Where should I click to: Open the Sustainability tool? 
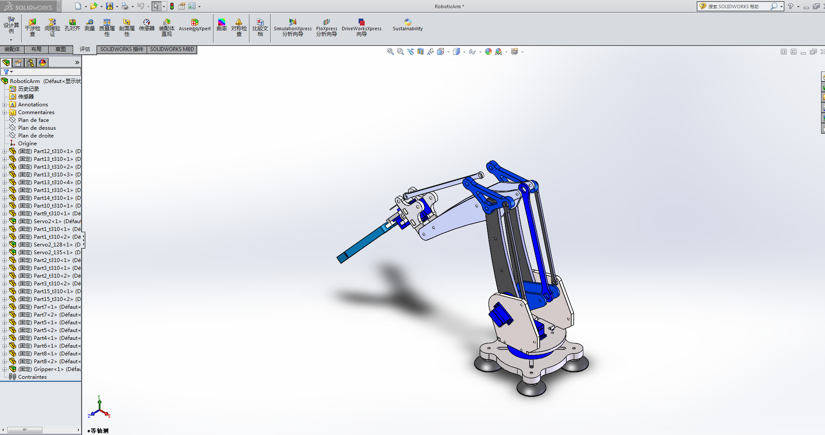point(408,25)
